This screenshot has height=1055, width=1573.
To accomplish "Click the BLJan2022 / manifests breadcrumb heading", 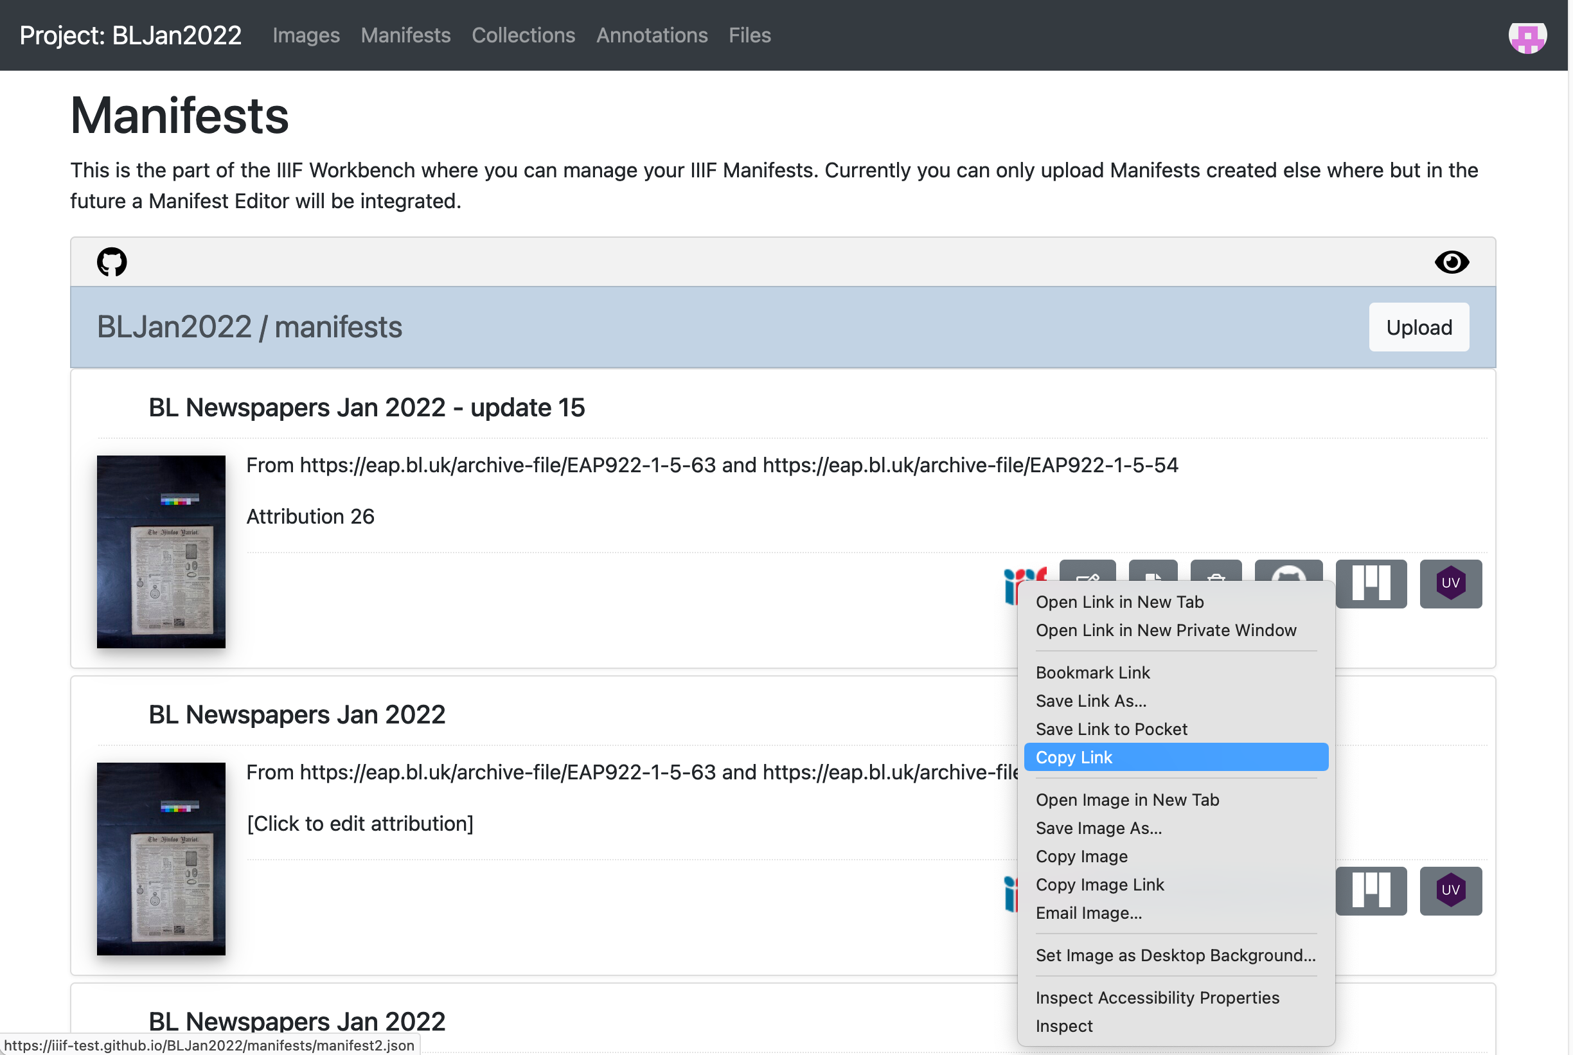I will [249, 328].
